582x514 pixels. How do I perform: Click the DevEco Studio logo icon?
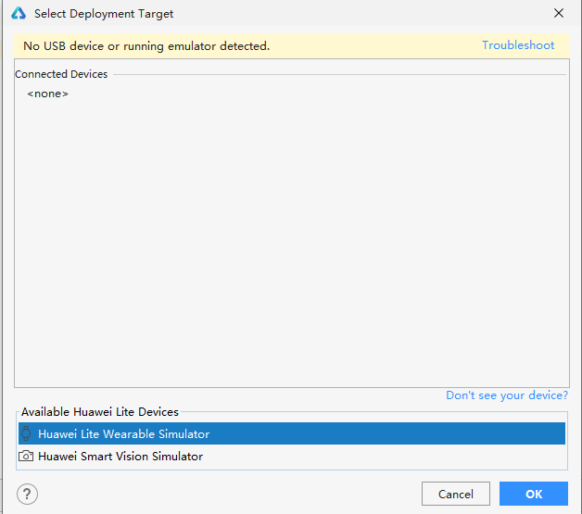click(x=19, y=13)
